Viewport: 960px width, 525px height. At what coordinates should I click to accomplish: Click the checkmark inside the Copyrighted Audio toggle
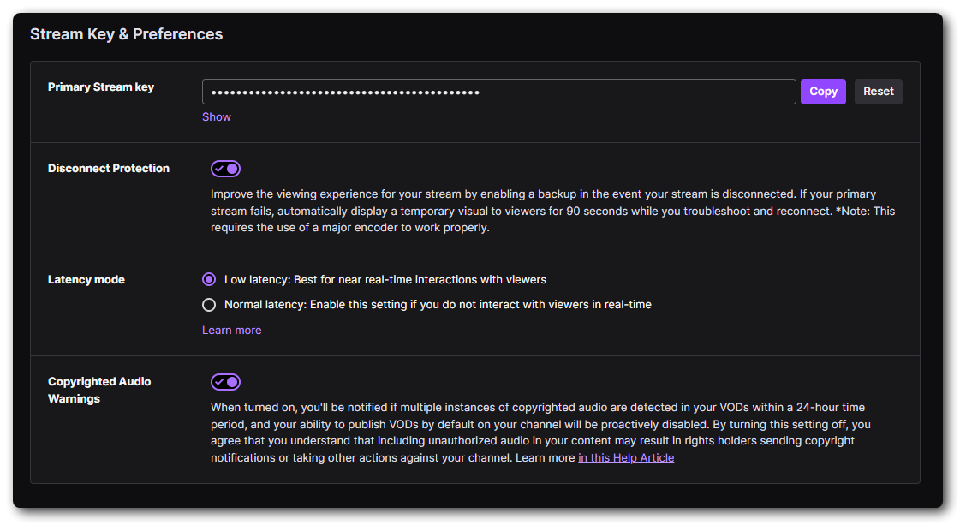221,381
